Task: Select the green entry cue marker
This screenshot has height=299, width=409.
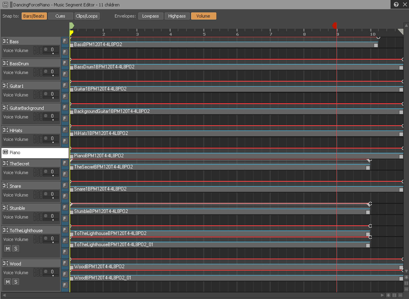Action: [x=72, y=26]
